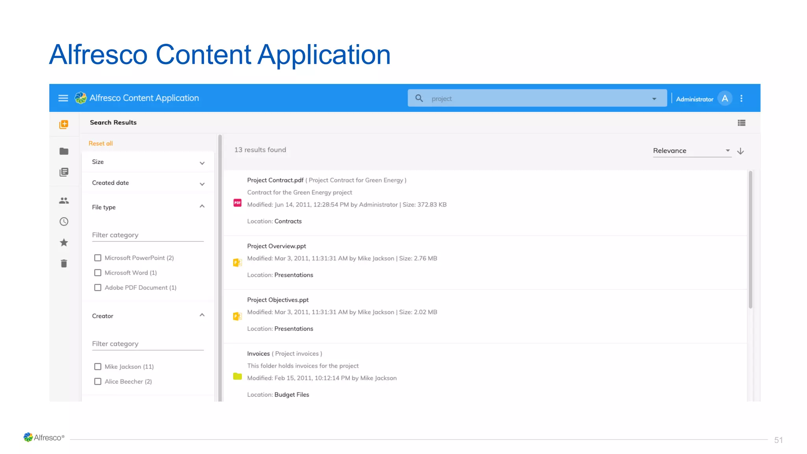Check the Microsoft Word (1) filter
This screenshot has width=807, height=454.
[x=98, y=273]
